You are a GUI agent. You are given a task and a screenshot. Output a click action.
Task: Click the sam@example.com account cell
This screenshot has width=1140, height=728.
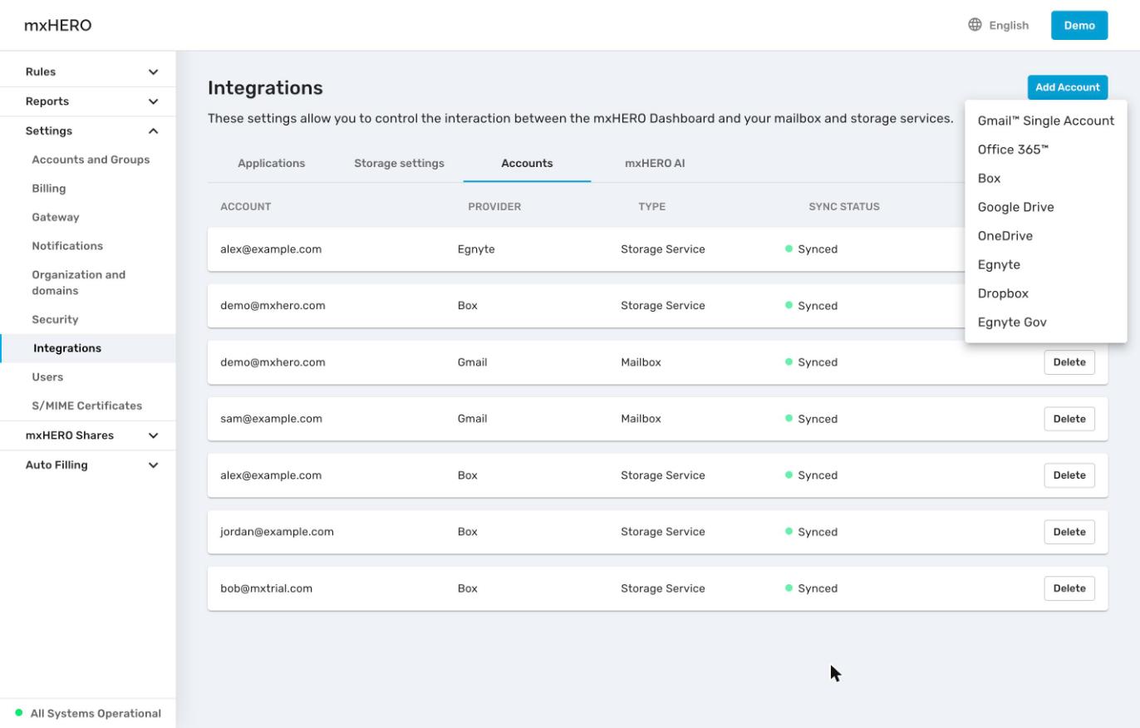point(271,419)
